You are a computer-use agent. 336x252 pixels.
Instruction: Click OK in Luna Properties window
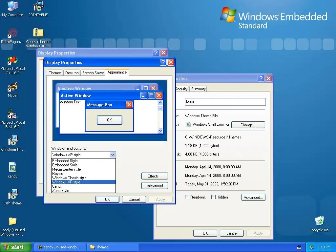coord(205,233)
